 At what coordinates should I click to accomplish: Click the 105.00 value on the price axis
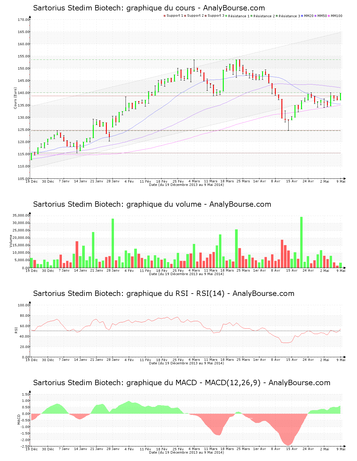click(24, 178)
